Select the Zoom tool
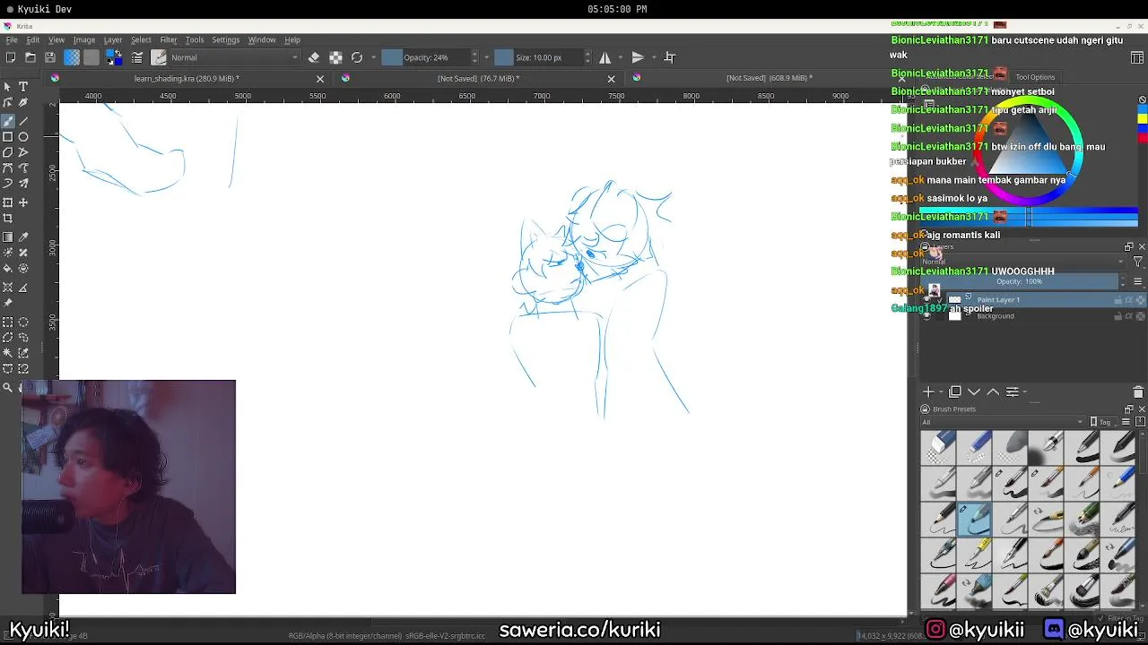Image resolution: width=1148 pixels, height=645 pixels. [x=8, y=388]
